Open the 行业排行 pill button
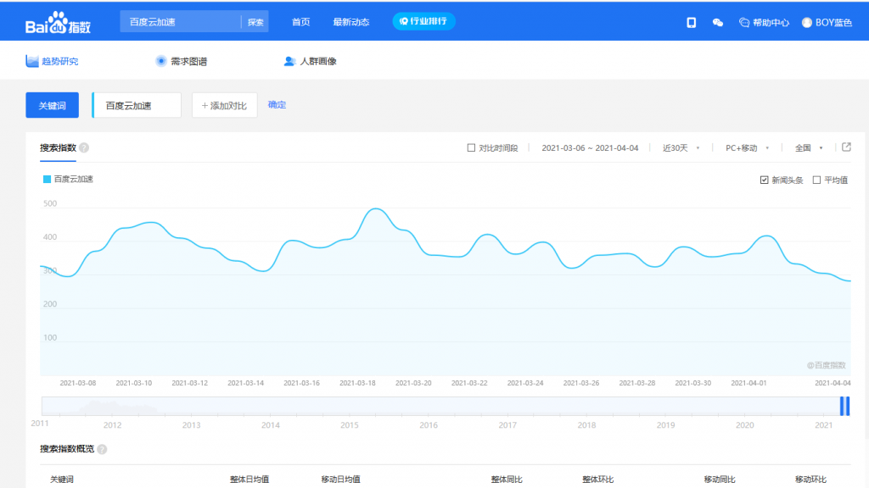Viewport: 869px width, 488px height. click(424, 21)
